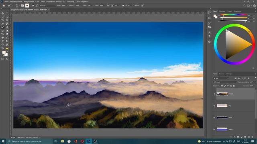Open the Info panel icon in dock
257x144 pixels.
tap(209, 18)
